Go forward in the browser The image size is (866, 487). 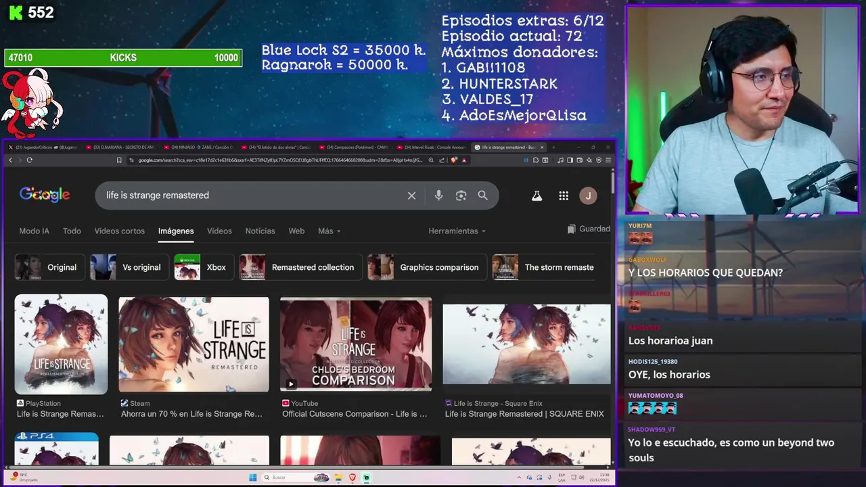tap(20, 160)
